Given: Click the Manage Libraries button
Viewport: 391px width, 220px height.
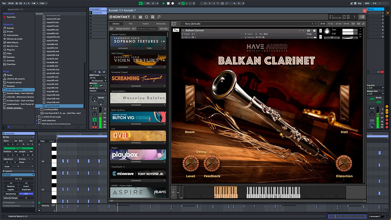Looking at the screenshot, I should coord(123,29).
